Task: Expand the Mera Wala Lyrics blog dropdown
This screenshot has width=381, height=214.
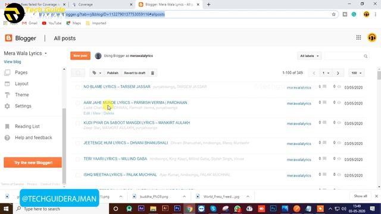Action: [x=46, y=53]
